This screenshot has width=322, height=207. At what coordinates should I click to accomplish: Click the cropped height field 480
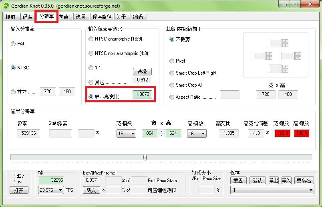[288, 94]
